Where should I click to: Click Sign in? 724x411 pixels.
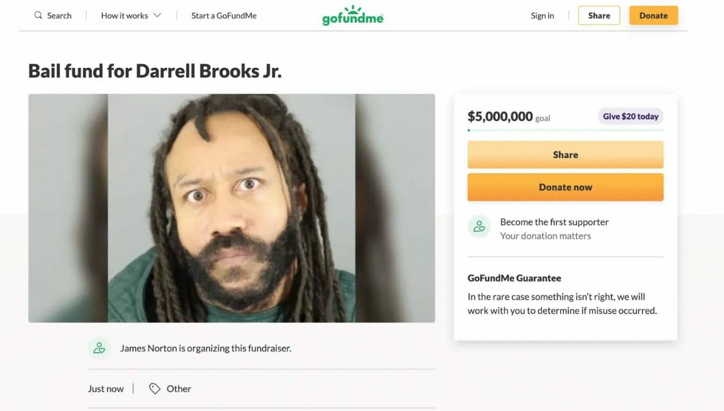coord(542,15)
